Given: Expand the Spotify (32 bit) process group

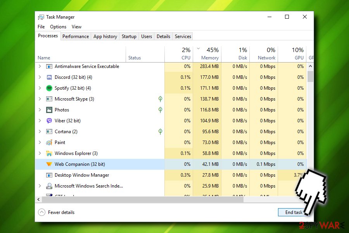Looking at the screenshot, I should pyautogui.click(x=40, y=88).
